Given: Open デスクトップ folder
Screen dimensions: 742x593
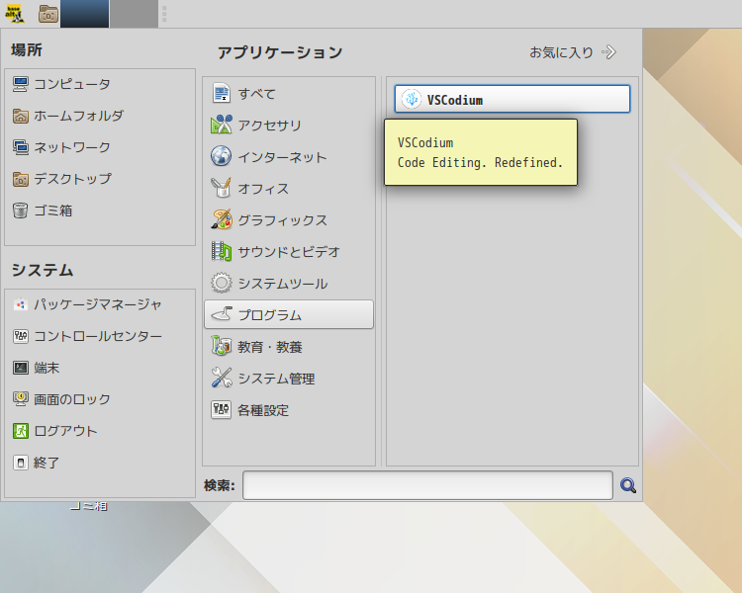Looking at the screenshot, I should (100, 179).
